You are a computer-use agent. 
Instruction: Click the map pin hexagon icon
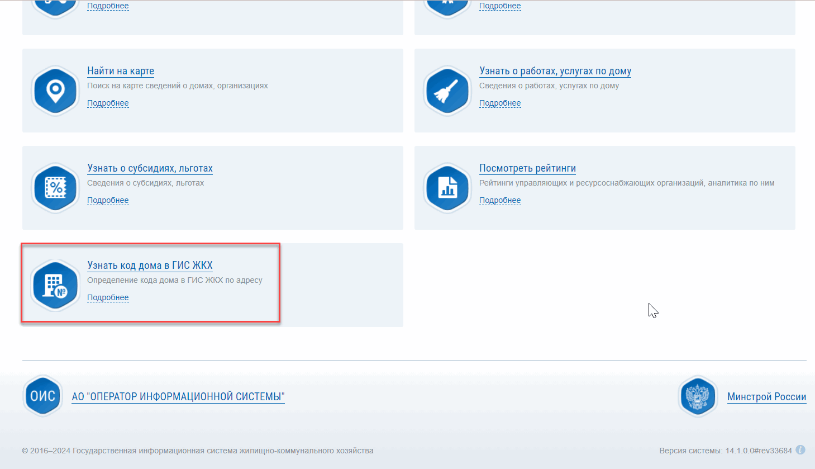tap(55, 91)
